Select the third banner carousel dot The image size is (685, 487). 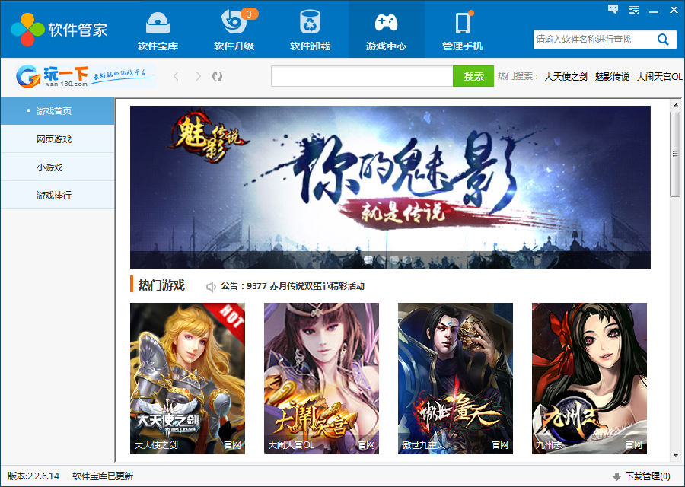[394, 259]
